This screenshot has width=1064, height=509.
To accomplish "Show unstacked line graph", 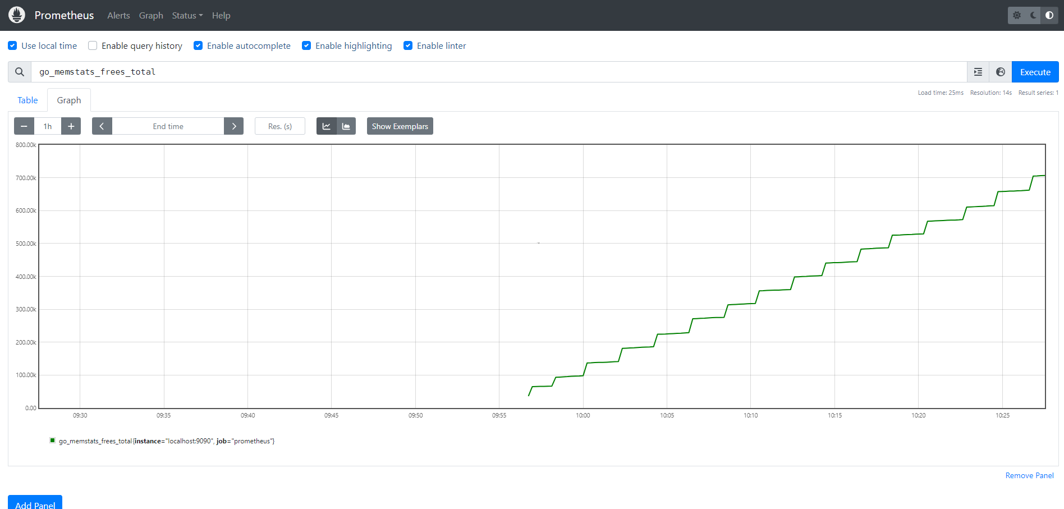I will 326,126.
